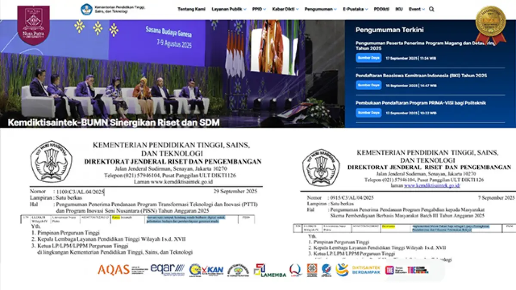Click the eqar logo in footer strip

click(x=167, y=269)
